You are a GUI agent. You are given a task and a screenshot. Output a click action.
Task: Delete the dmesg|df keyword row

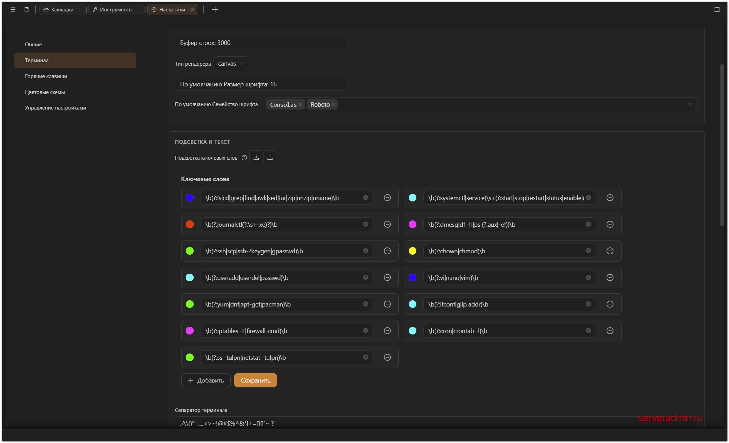610,224
